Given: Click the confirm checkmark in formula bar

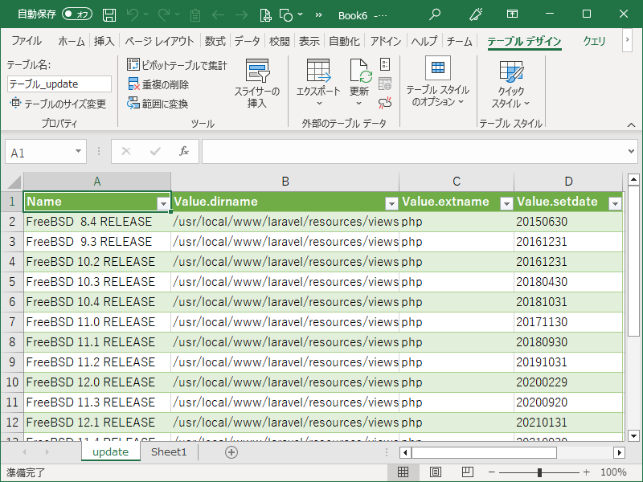Looking at the screenshot, I should [155, 152].
